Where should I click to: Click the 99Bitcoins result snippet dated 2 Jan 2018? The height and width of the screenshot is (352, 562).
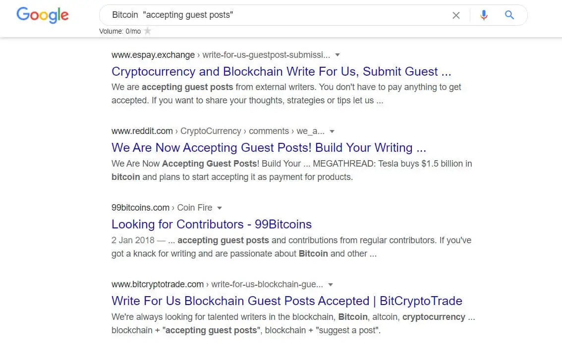291,247
